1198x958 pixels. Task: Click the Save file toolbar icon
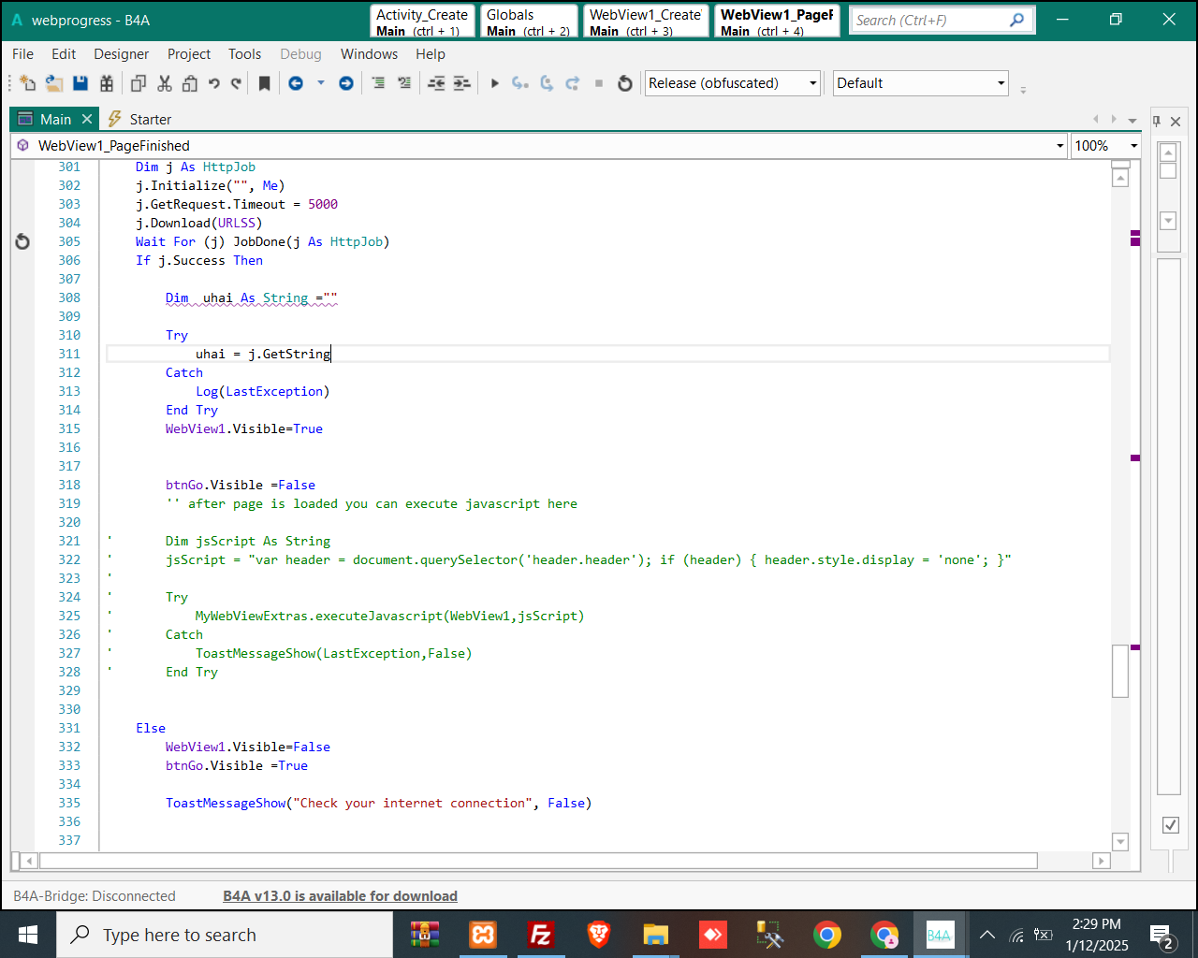[80, 83]
